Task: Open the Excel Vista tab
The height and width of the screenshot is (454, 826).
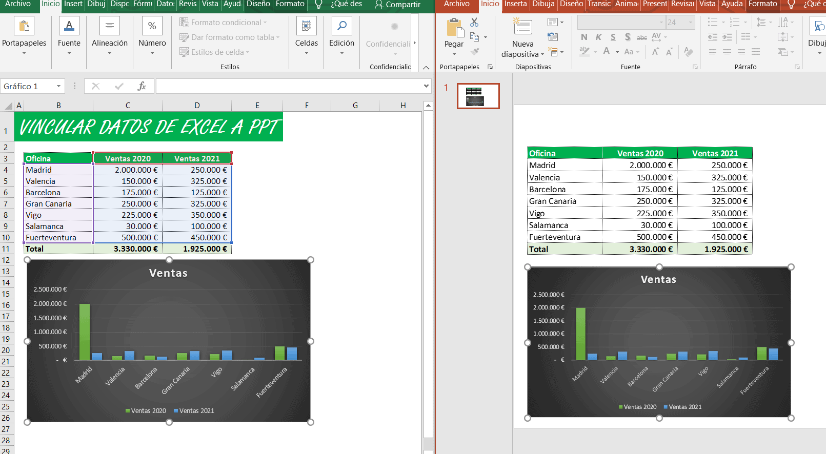Action: click(x=210, y=4)
